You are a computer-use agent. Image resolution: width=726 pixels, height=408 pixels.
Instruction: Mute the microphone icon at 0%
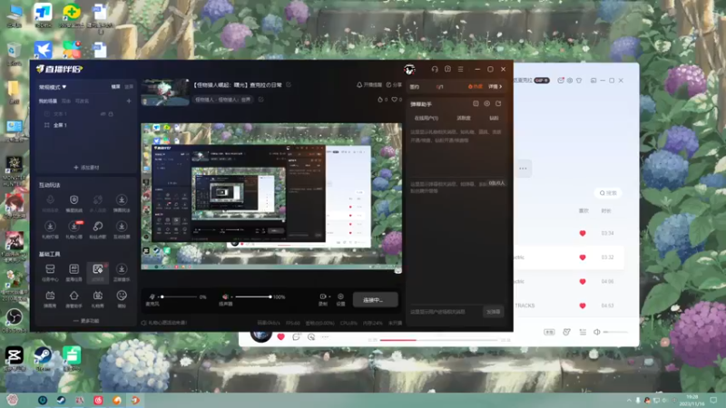(152, 296)
